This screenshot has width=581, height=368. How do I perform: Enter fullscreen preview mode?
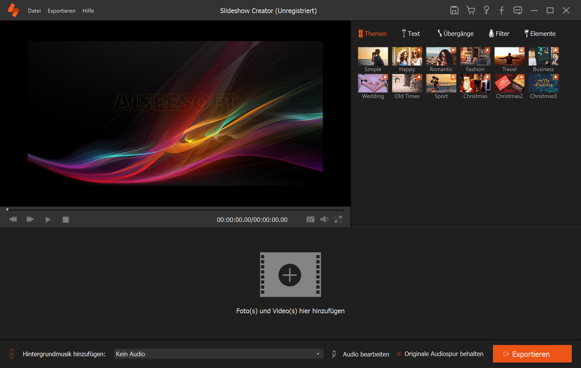pyautogui.click(x=338, y=220)
